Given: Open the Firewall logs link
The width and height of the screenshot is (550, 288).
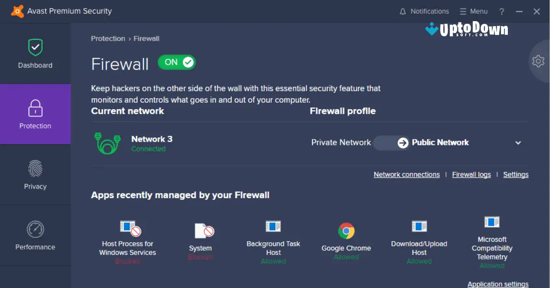Looking at the screenshot, I should pos(471,174).
